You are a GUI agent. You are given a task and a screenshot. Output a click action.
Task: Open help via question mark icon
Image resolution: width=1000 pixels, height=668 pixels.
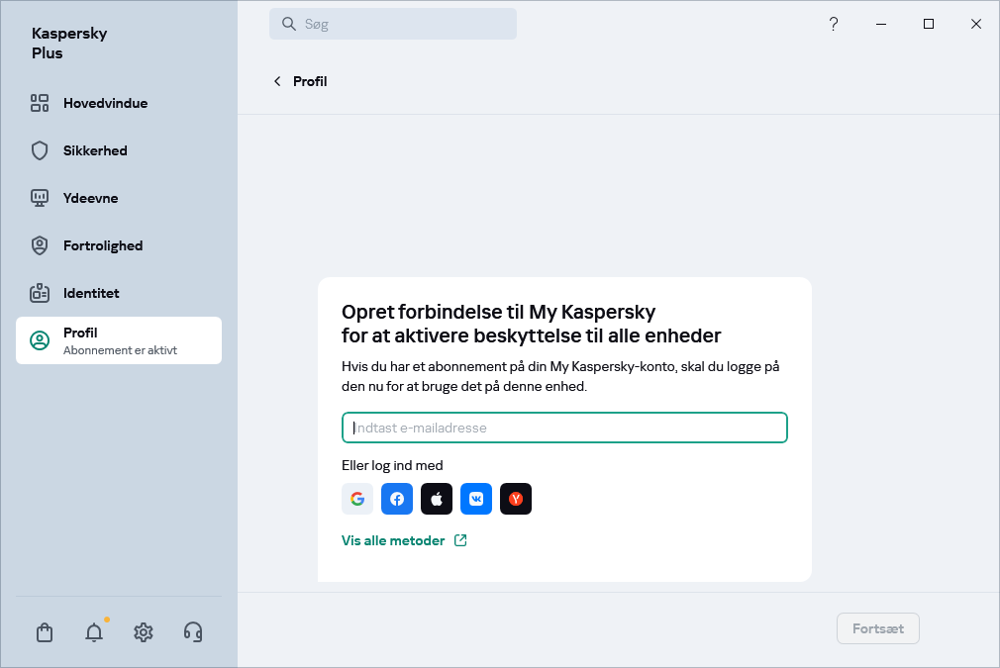pos(834,23)
